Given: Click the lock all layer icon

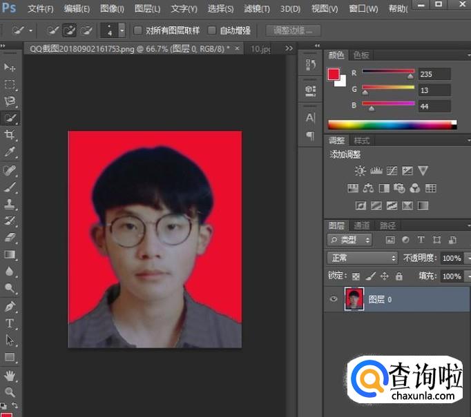Looking at the screenshot, I should click(398, 276).
